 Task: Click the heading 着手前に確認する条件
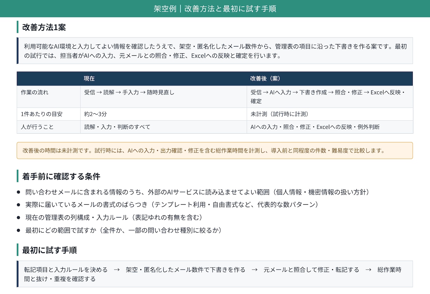click(x=61, y=176)
